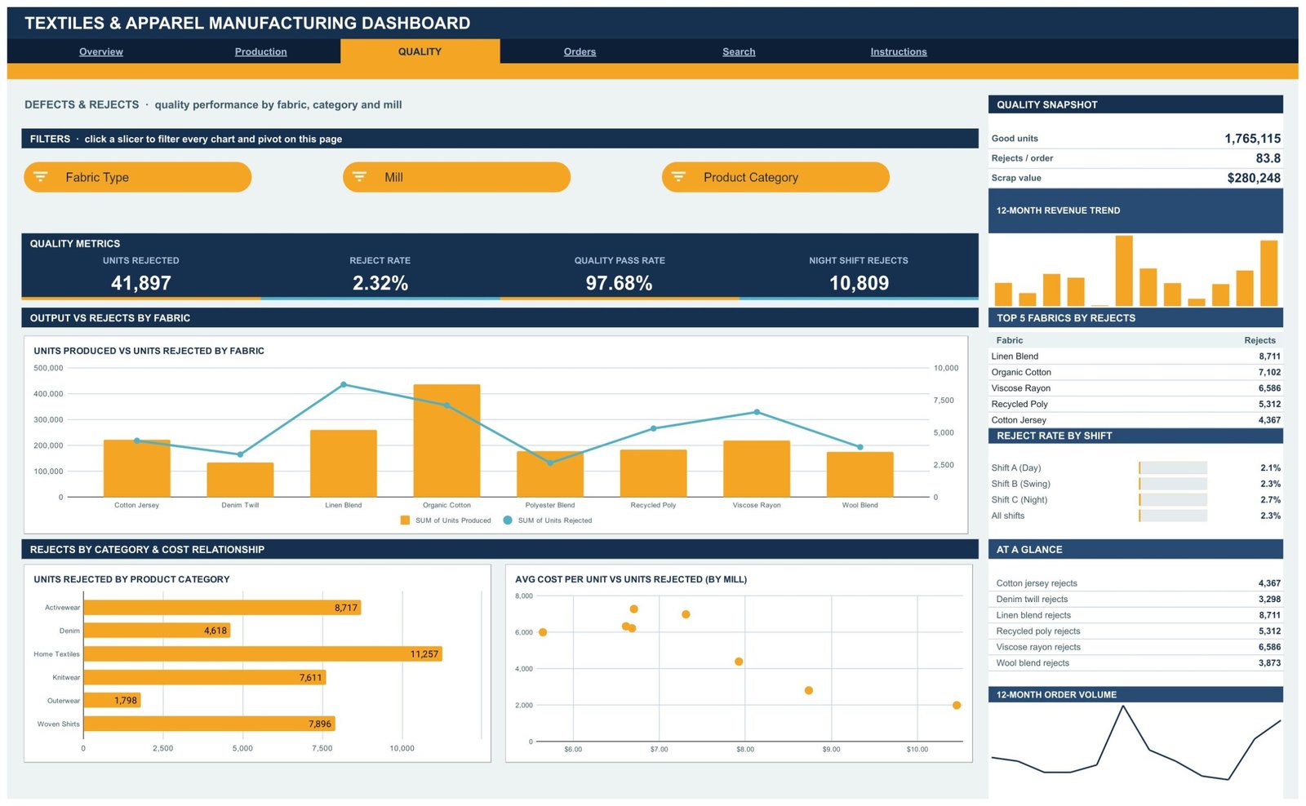Click the Product Category filter icon
Image resolution: width=1306 pixels, height=806 pixels.
[678, 177]
